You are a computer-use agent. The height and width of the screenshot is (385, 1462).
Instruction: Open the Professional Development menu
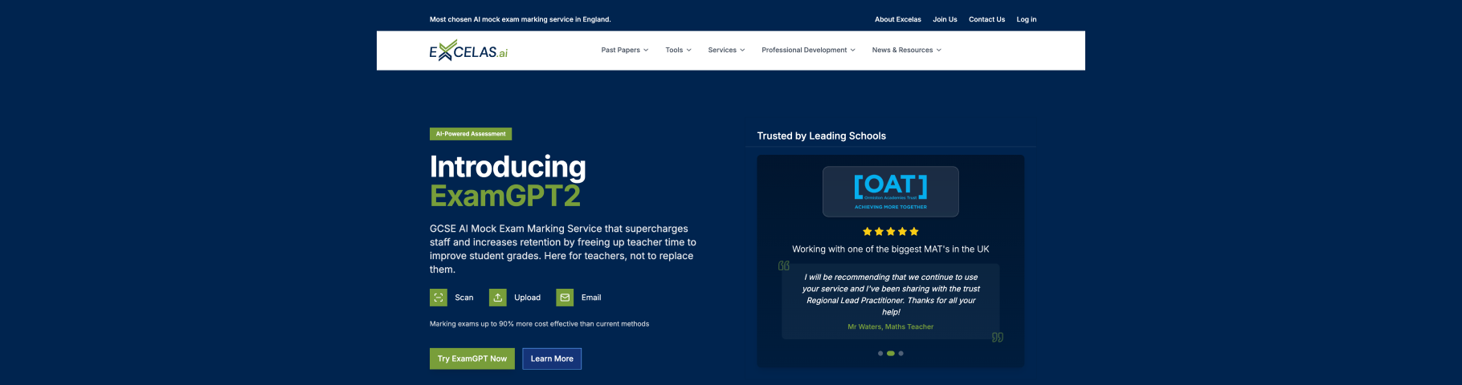click(x=808, y=51)
